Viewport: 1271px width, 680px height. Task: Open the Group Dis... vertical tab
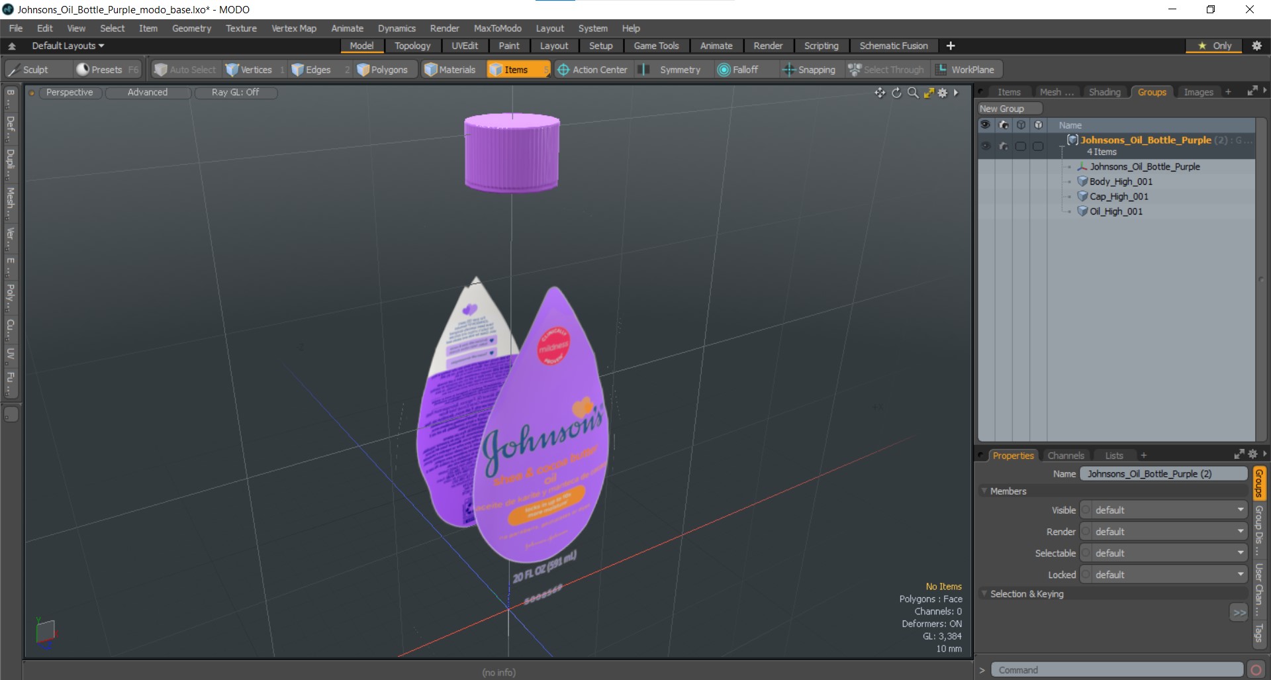tap(1259, 530)
